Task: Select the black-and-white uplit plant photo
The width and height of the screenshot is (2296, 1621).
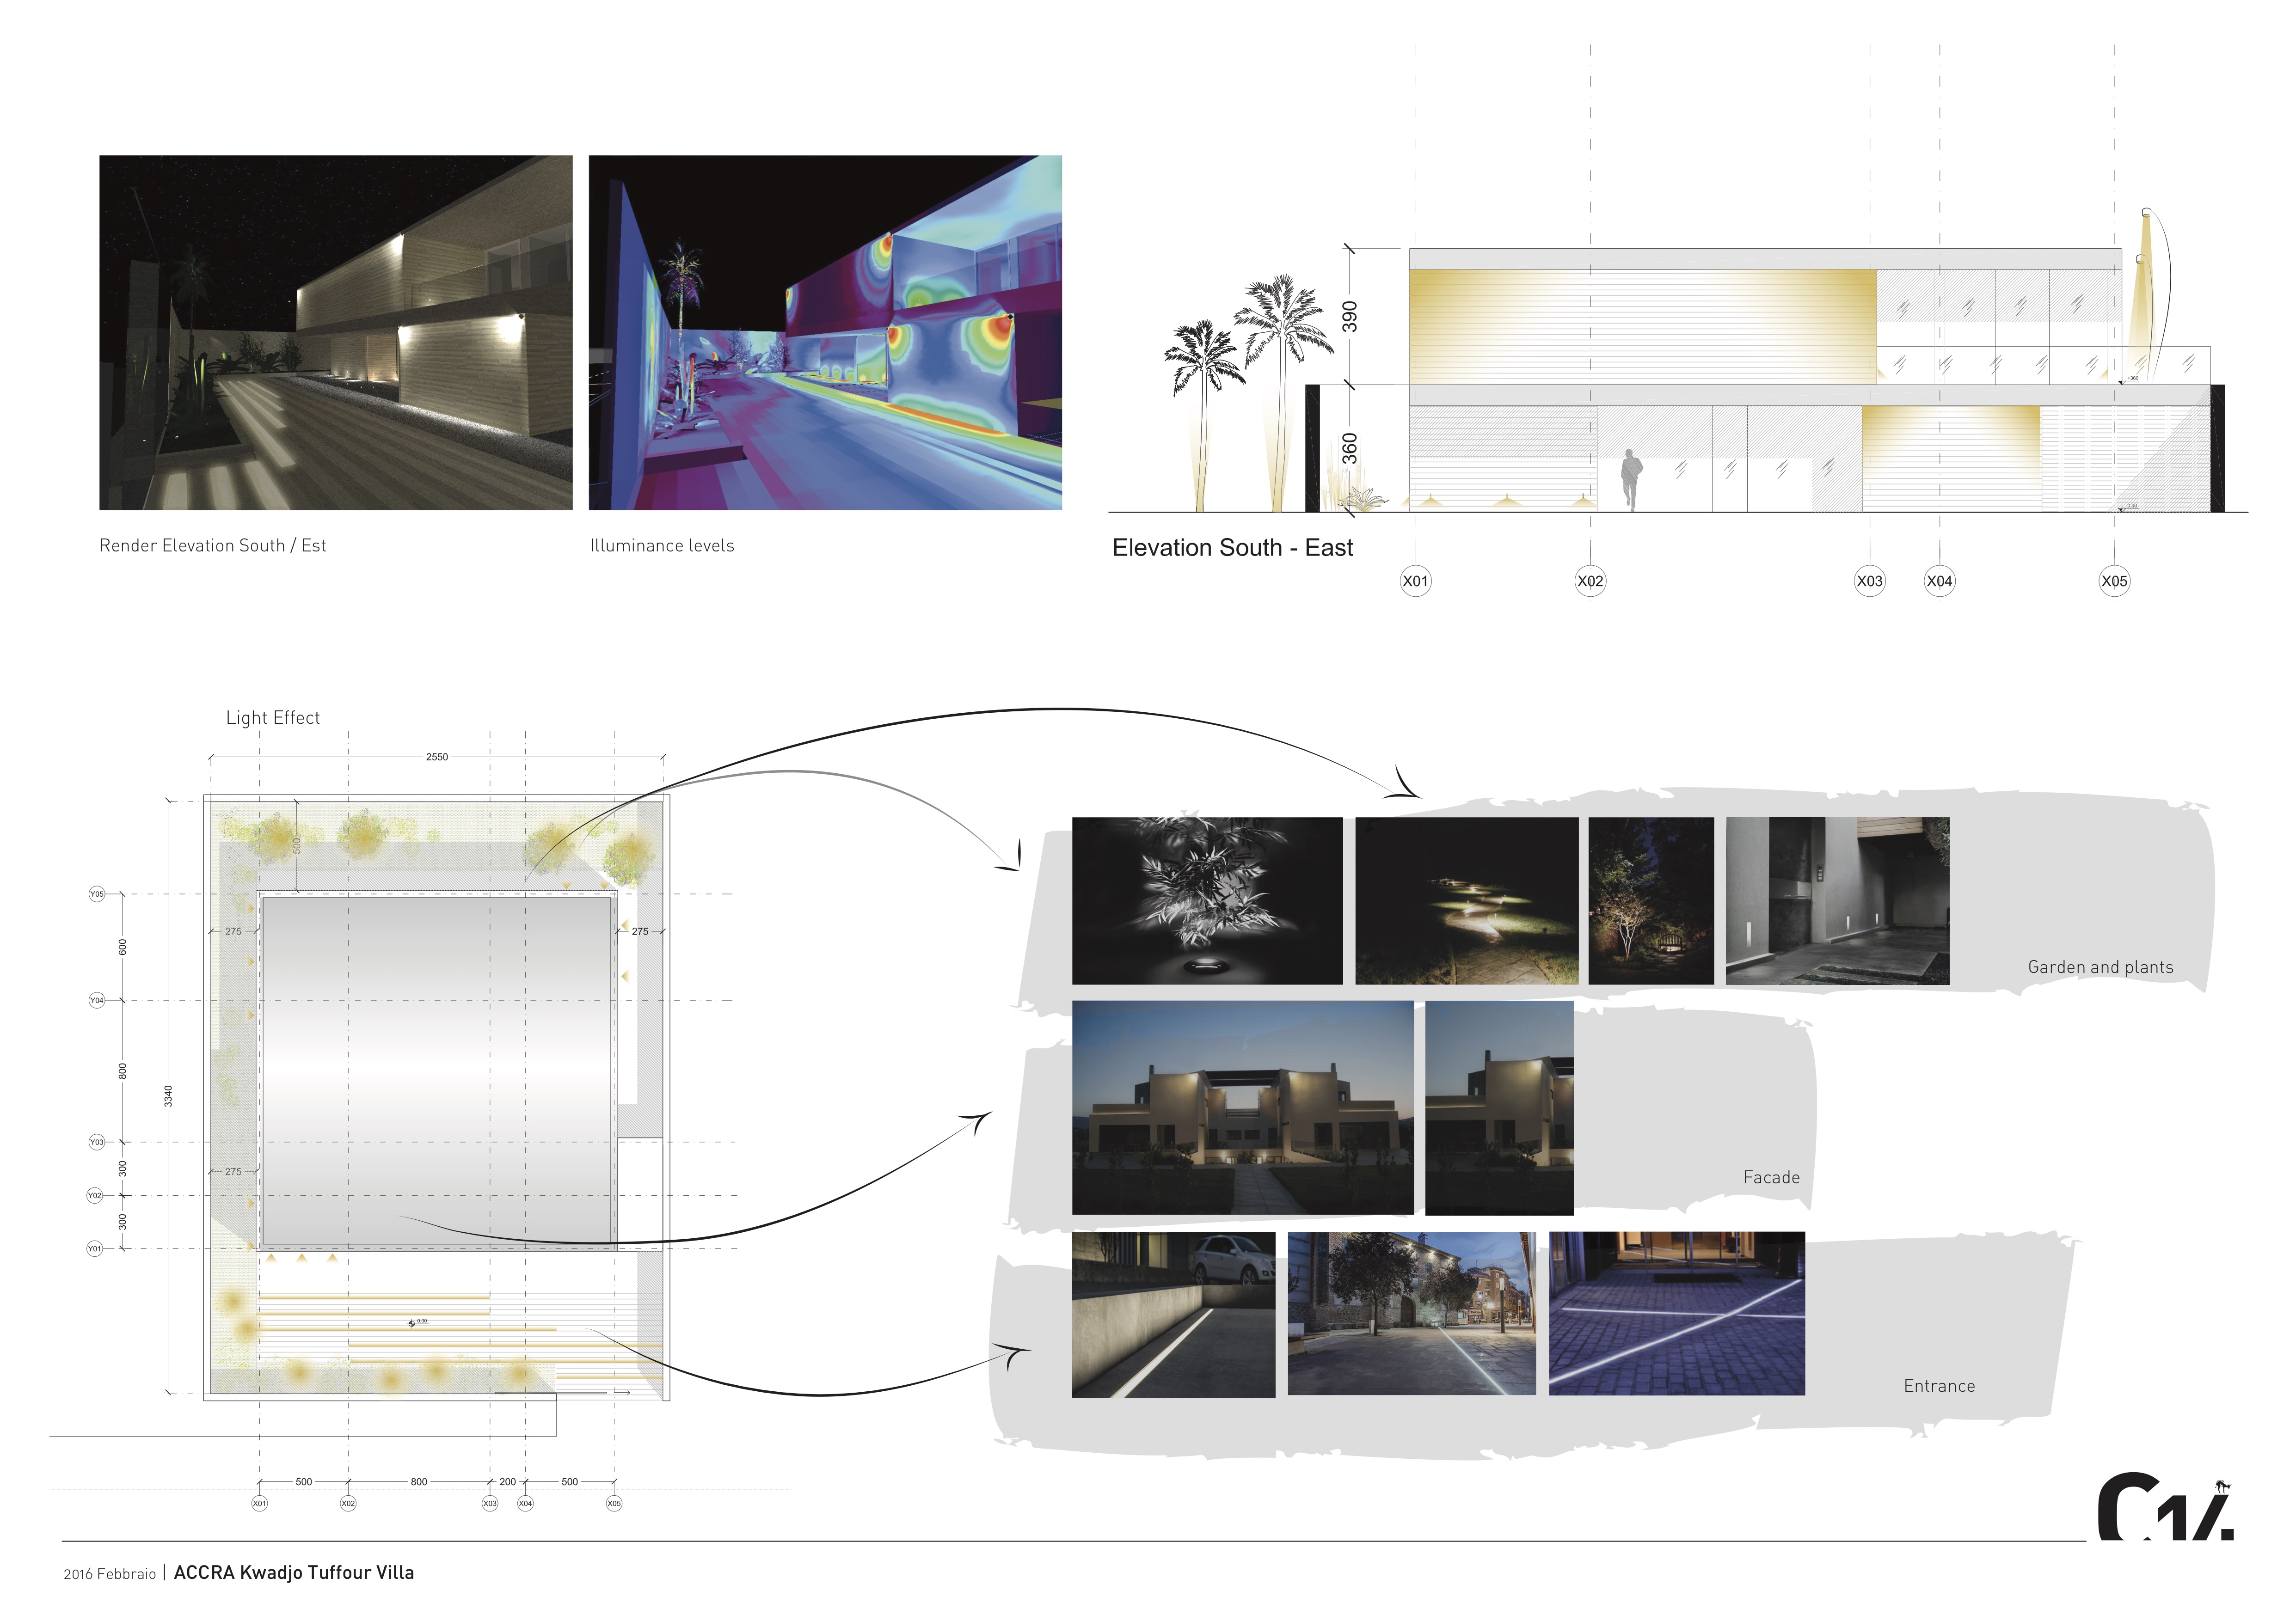Action: pos(1207,901)
